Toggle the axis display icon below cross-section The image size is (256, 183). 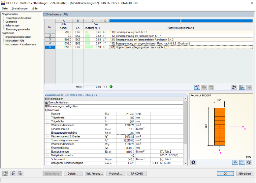point(242,162)
